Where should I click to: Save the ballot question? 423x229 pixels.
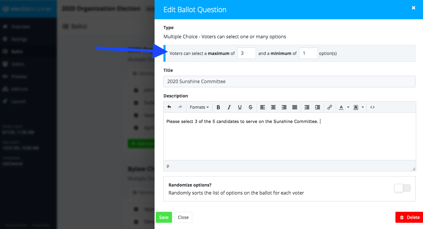click(x=164, y=217)
